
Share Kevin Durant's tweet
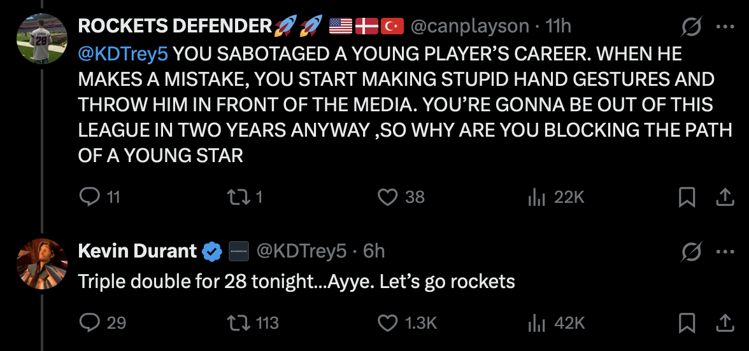click(x=725, y=323)
